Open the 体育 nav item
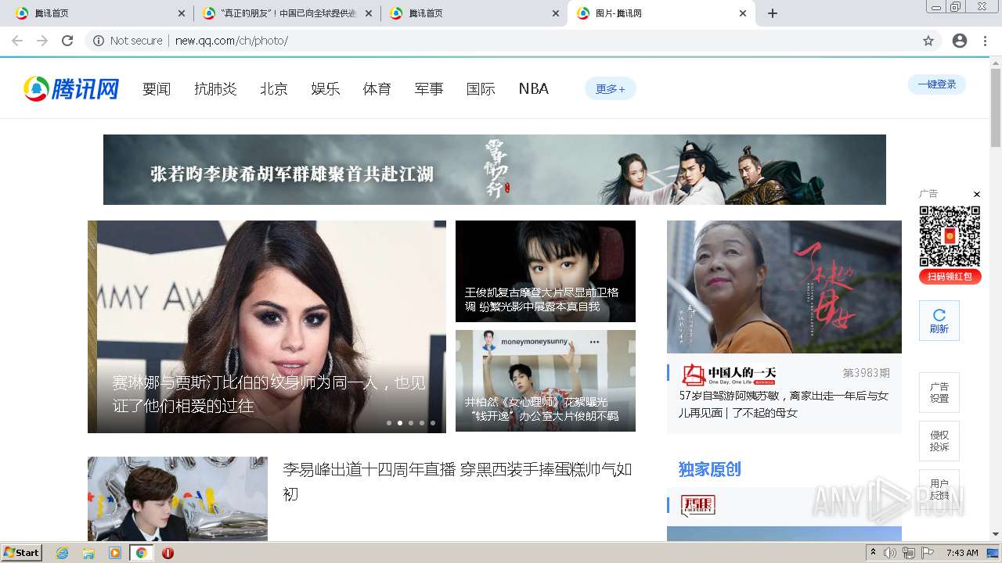This screenshot has width=1002, height=563. (x=377, y=89)
